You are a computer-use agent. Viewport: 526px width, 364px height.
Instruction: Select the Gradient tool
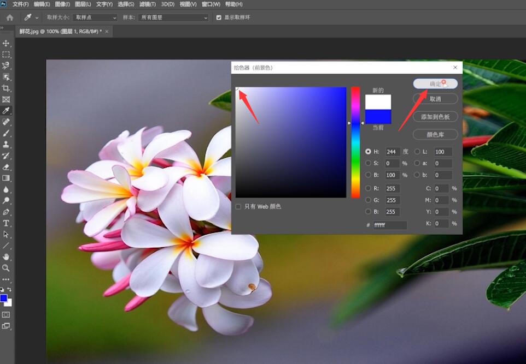pos(5,178)
